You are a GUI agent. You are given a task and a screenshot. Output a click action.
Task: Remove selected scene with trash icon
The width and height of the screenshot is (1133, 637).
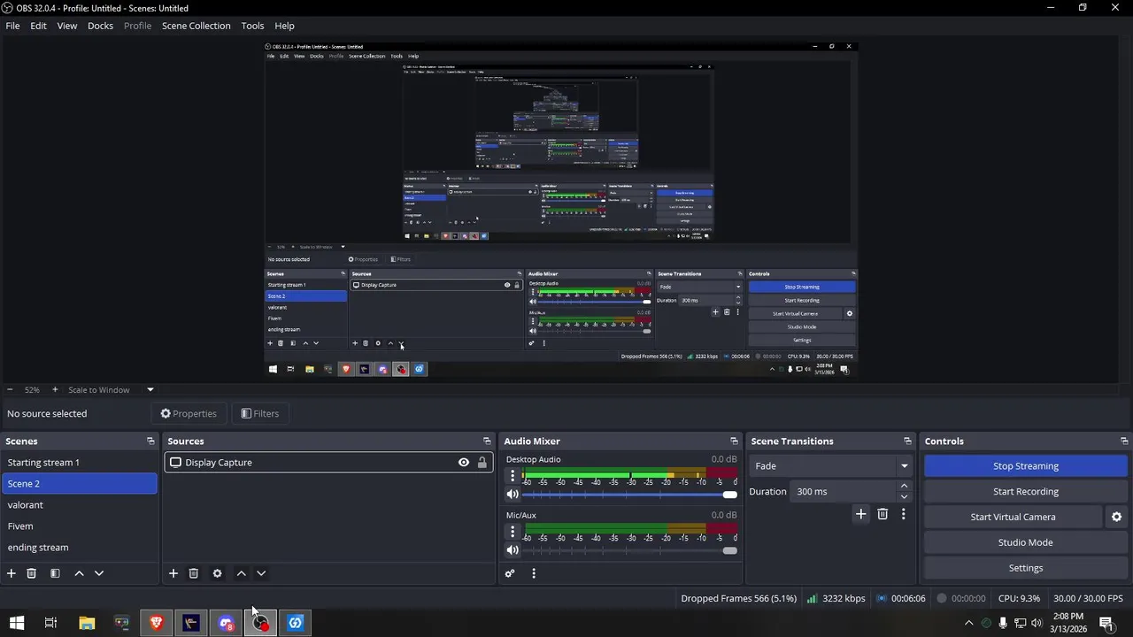[31, 573]
